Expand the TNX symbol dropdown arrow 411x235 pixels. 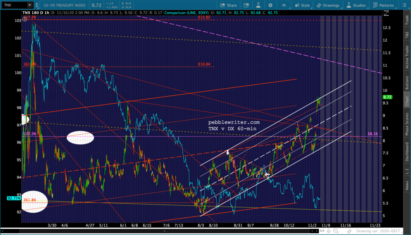[30, 5]
